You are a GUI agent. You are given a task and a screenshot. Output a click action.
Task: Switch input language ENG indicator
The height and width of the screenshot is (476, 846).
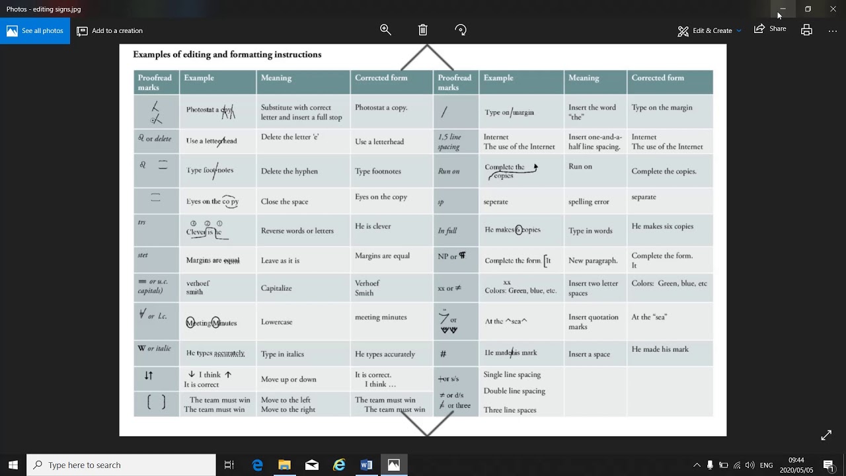767,465
